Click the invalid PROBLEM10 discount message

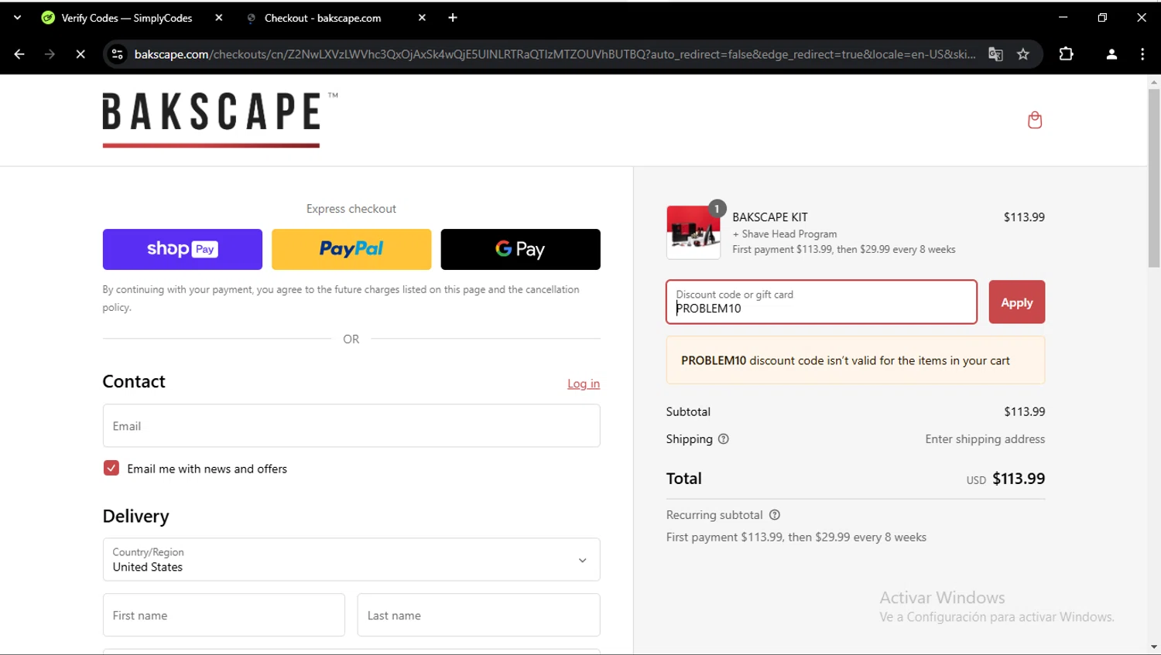(x=855, y=360)
